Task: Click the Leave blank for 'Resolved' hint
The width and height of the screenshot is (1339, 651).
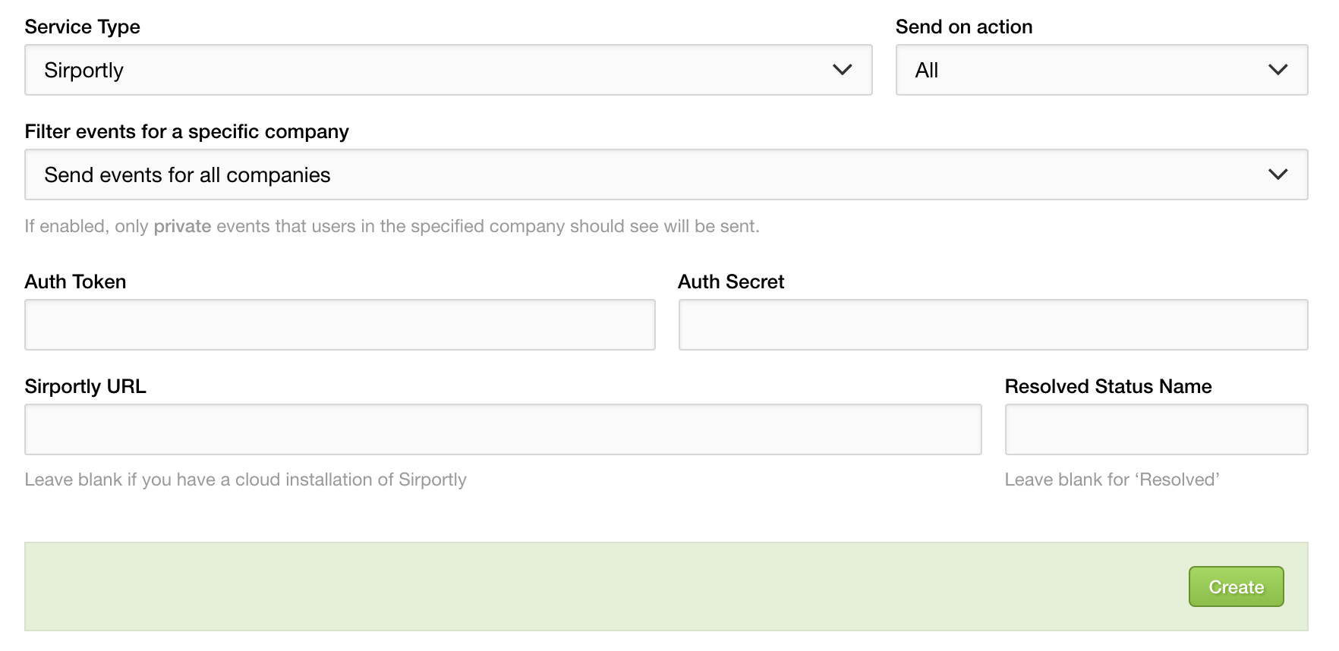Action: 1112,480
